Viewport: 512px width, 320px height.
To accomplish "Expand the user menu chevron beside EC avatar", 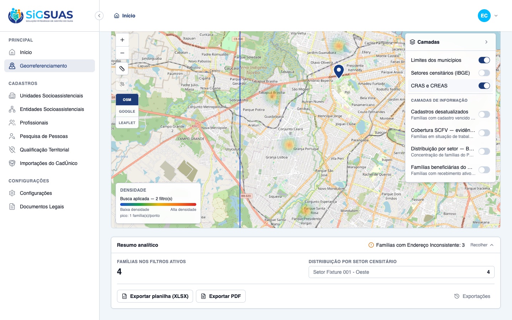I will coord(496,16).
